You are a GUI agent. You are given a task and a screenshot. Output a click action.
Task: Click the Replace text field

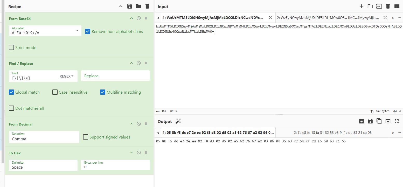tap(115, 76)
